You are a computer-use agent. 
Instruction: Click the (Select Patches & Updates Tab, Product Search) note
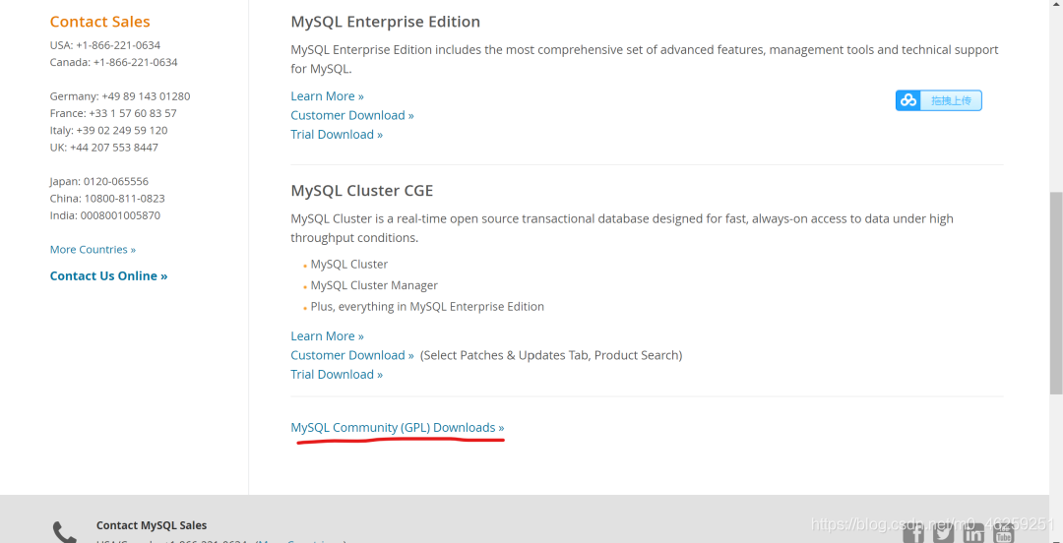(551, 355)
